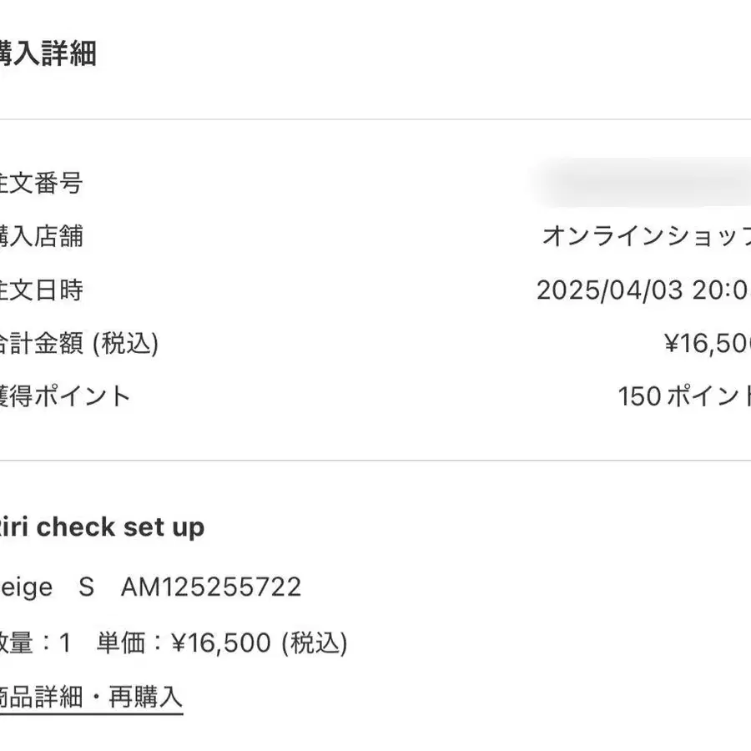751x751 pixels.
Task: Click the 合計金額 (税込) label
Action: [79, 344]
